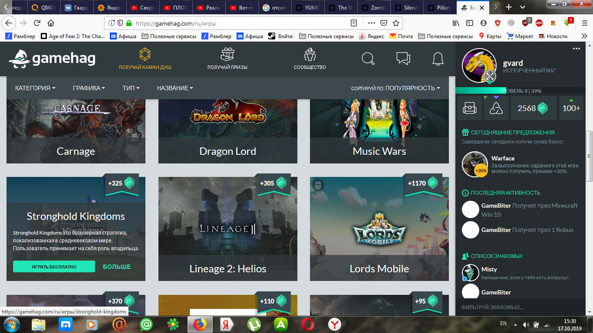The width and height of the screenshot is (593, 333).
Task: Open the Новости bookmark
Action: [553, 36]
